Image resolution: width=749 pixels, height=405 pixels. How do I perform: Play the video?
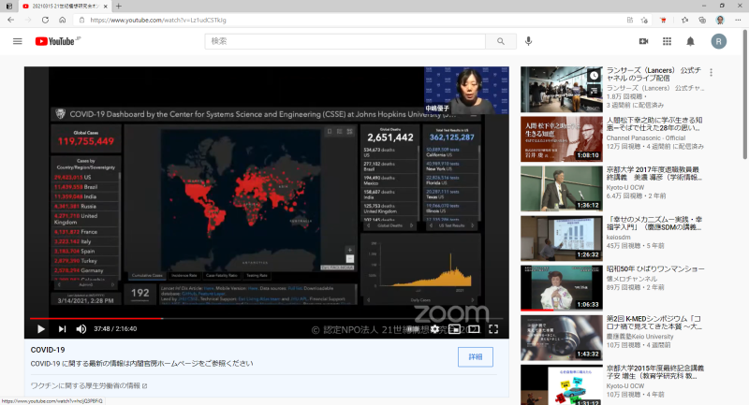click(40, 328)
